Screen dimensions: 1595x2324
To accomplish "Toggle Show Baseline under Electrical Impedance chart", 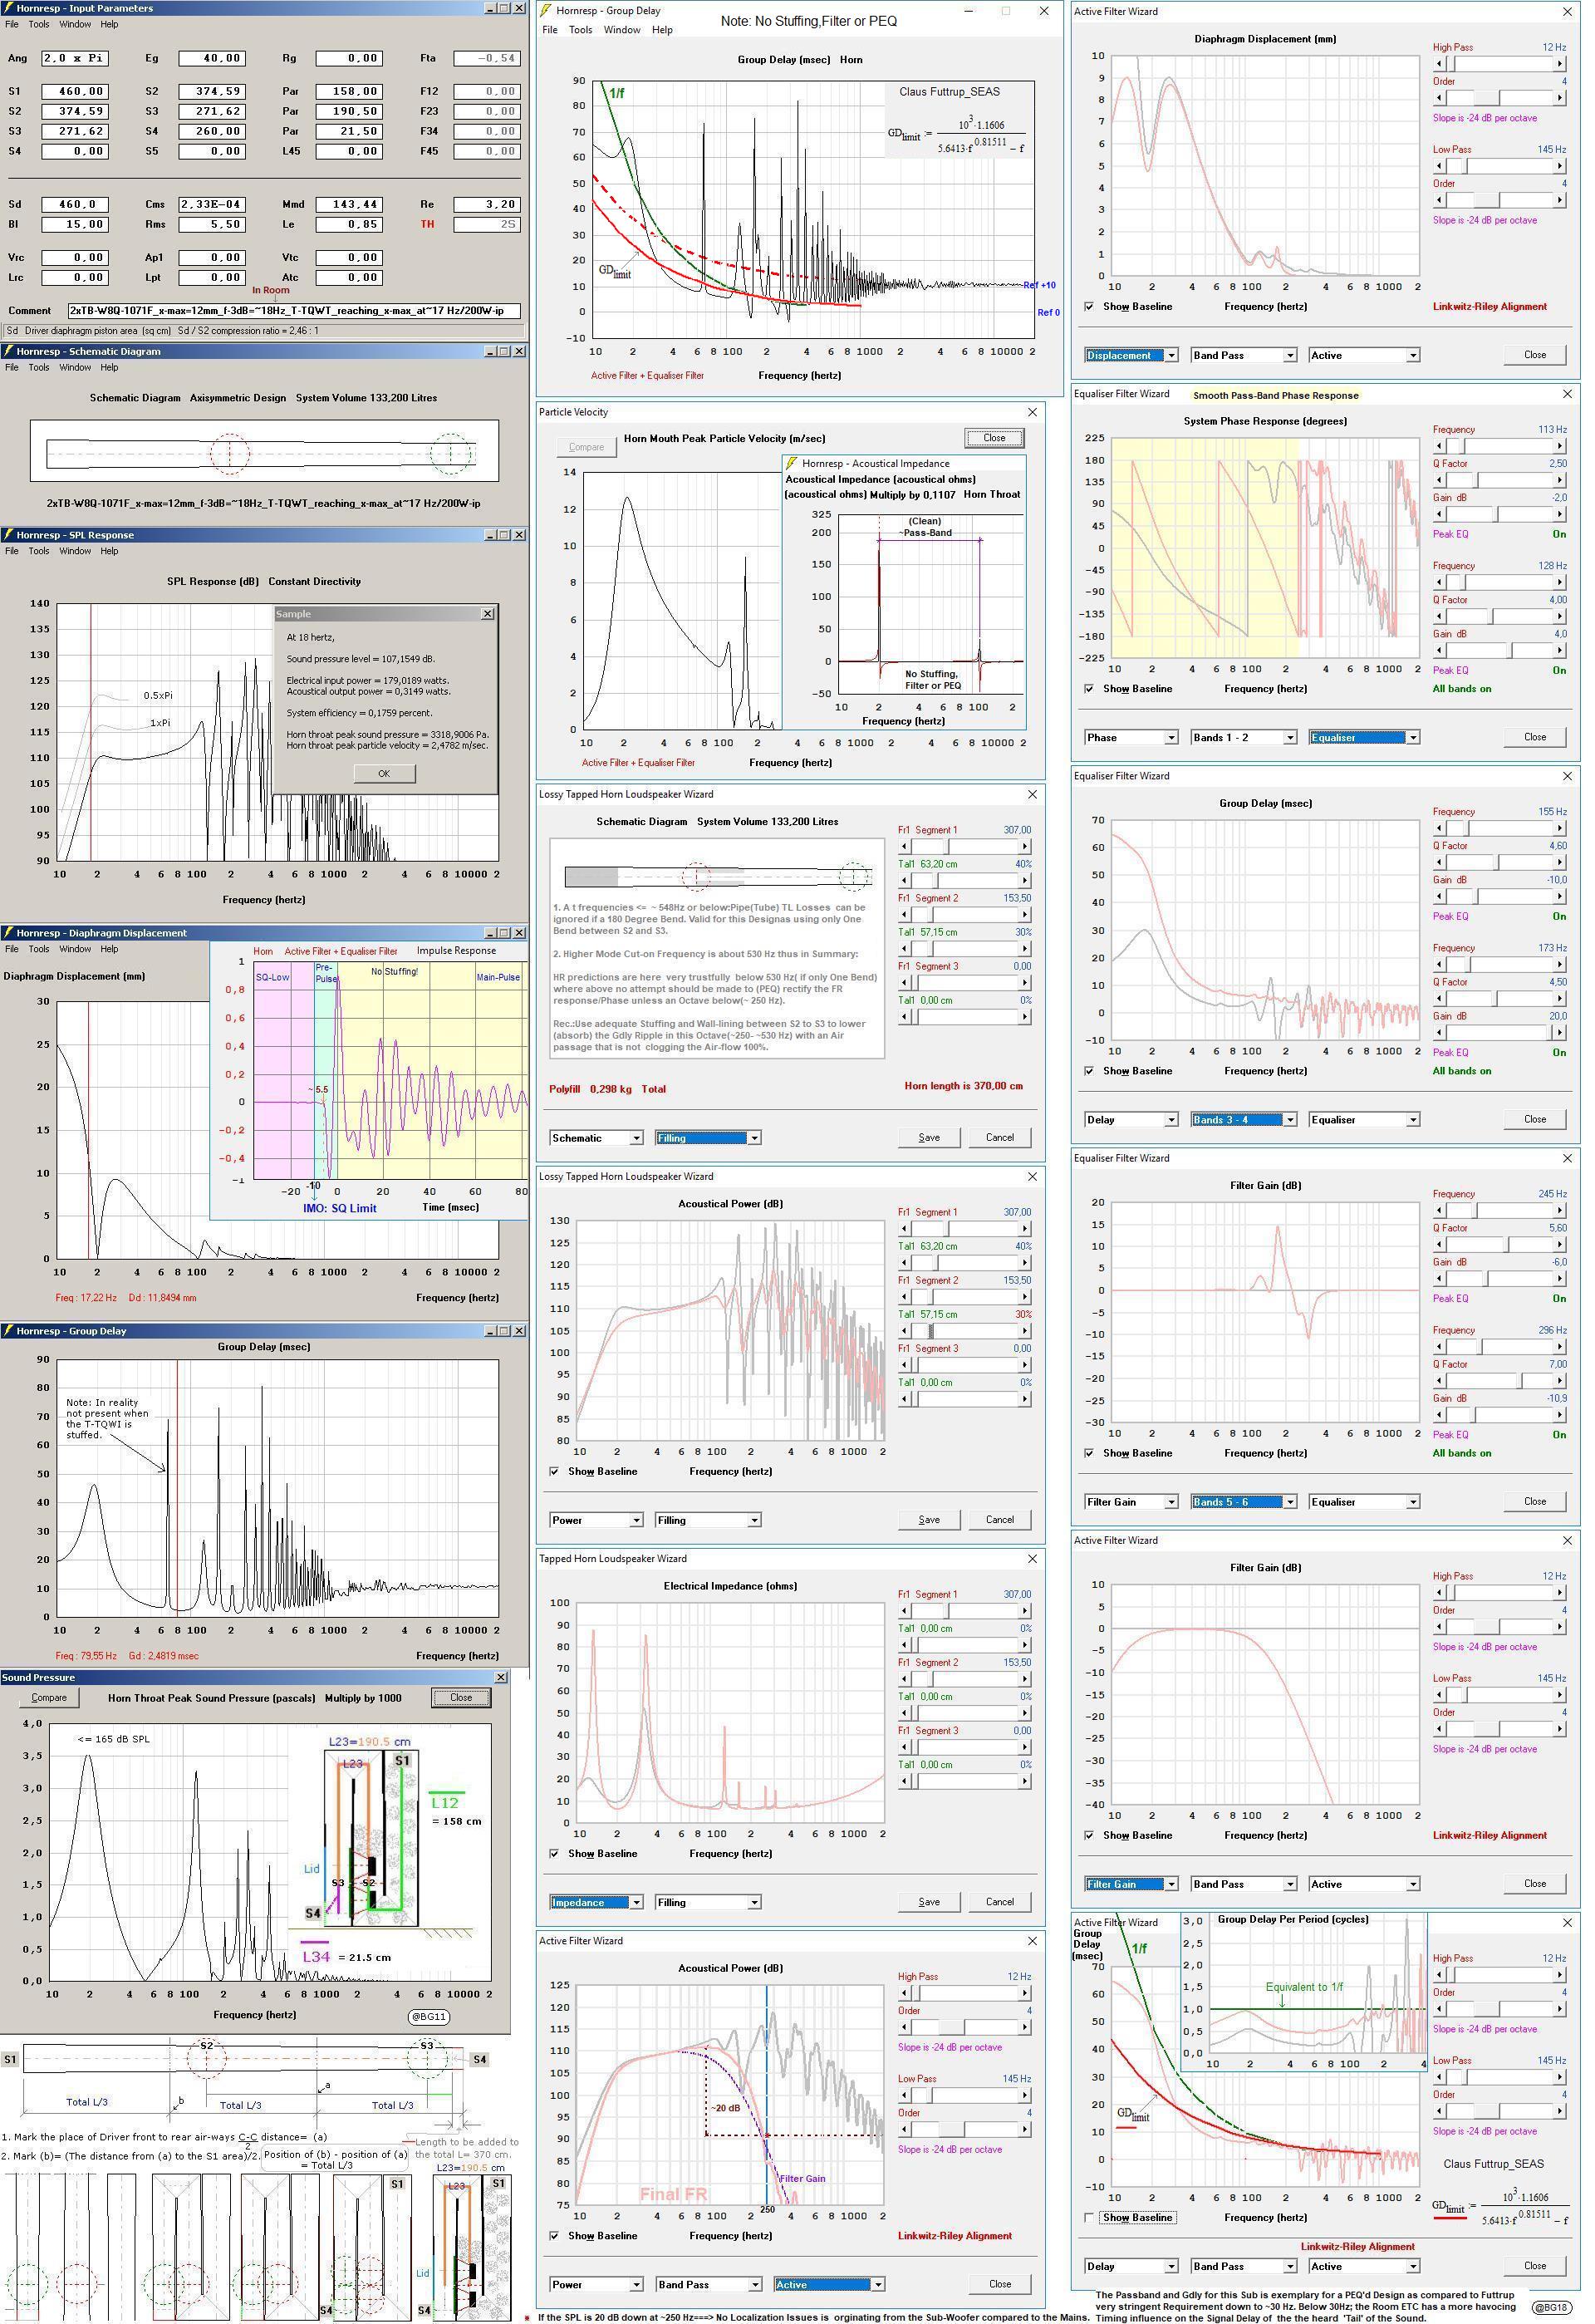I will click(554, 1853).
